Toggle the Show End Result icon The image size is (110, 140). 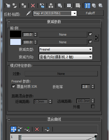click(87, 6)
